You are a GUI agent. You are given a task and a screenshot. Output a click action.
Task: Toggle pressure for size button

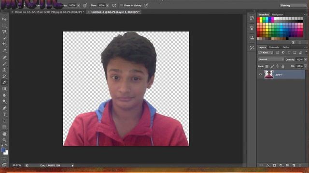[146, 5]
